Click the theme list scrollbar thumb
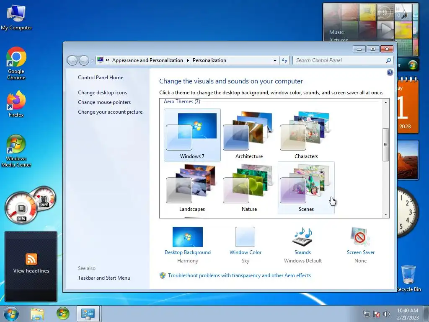This screenshot has height=322, width=429. [x=386, y=145]
